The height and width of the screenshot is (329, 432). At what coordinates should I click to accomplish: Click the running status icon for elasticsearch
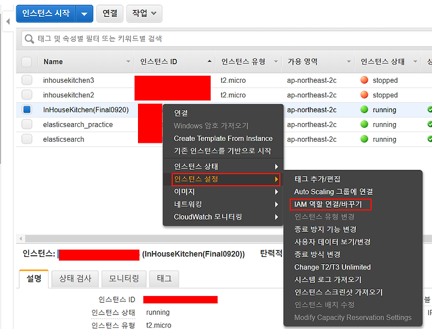[364, 139]
